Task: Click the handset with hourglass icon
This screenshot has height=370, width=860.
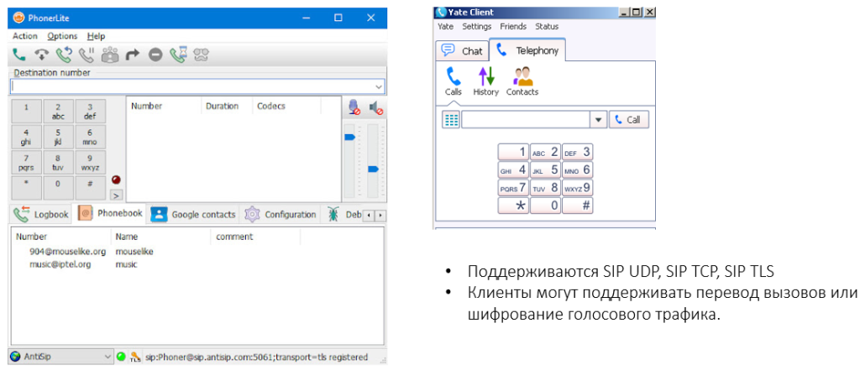Action: (179, 55)
